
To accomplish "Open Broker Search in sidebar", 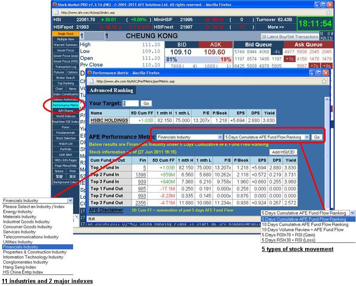I will click(x=66, y=78).
